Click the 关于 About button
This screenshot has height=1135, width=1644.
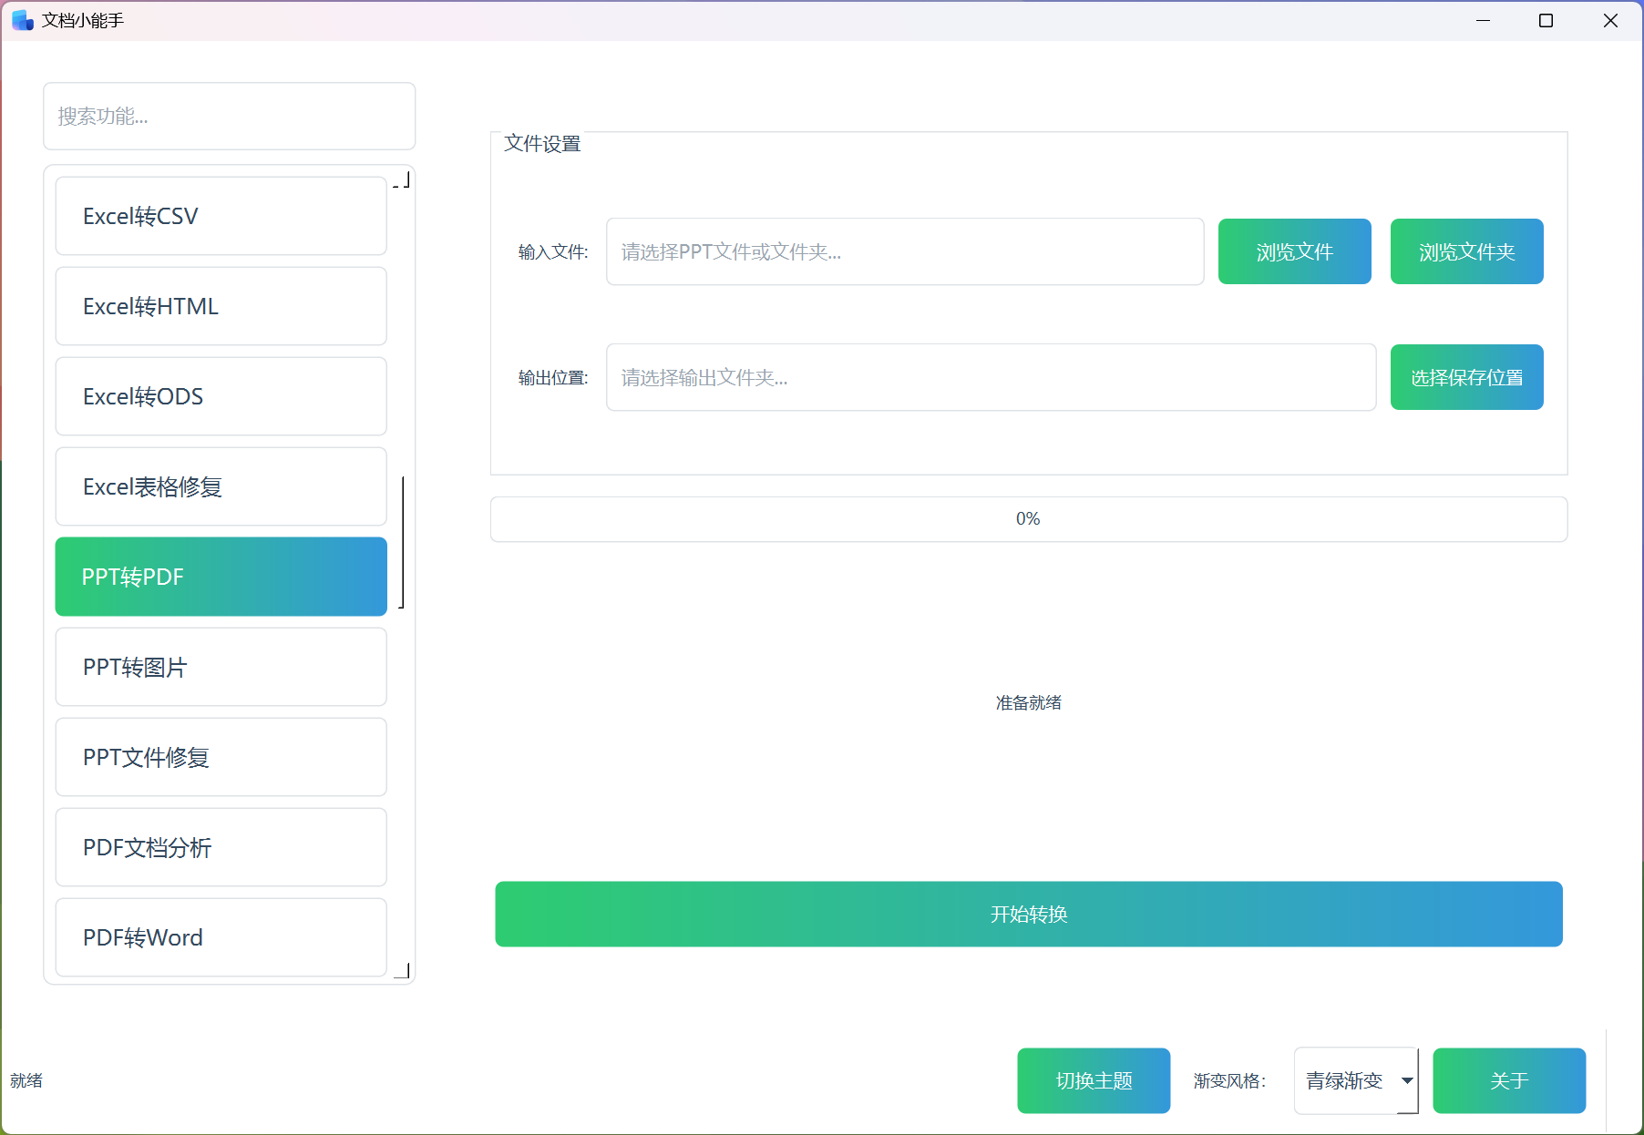coord(1509,1080)
